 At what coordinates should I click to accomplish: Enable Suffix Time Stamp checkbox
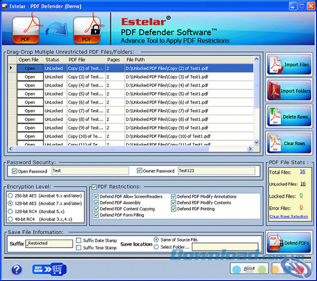tap(78, 248)
